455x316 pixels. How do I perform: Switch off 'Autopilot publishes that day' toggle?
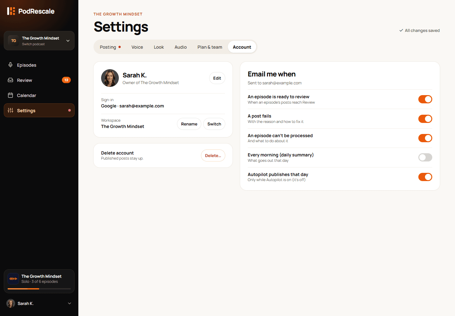pos(425,177)
